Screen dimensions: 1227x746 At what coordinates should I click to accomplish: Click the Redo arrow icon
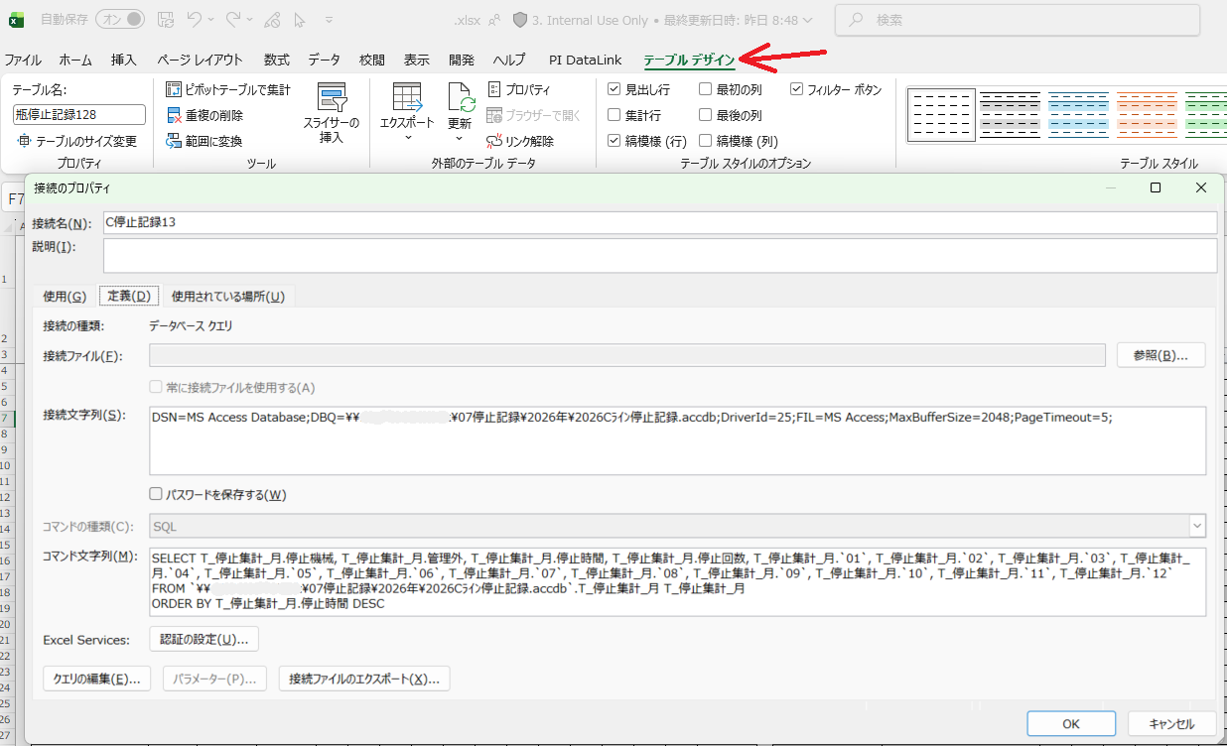click(233, 20)
